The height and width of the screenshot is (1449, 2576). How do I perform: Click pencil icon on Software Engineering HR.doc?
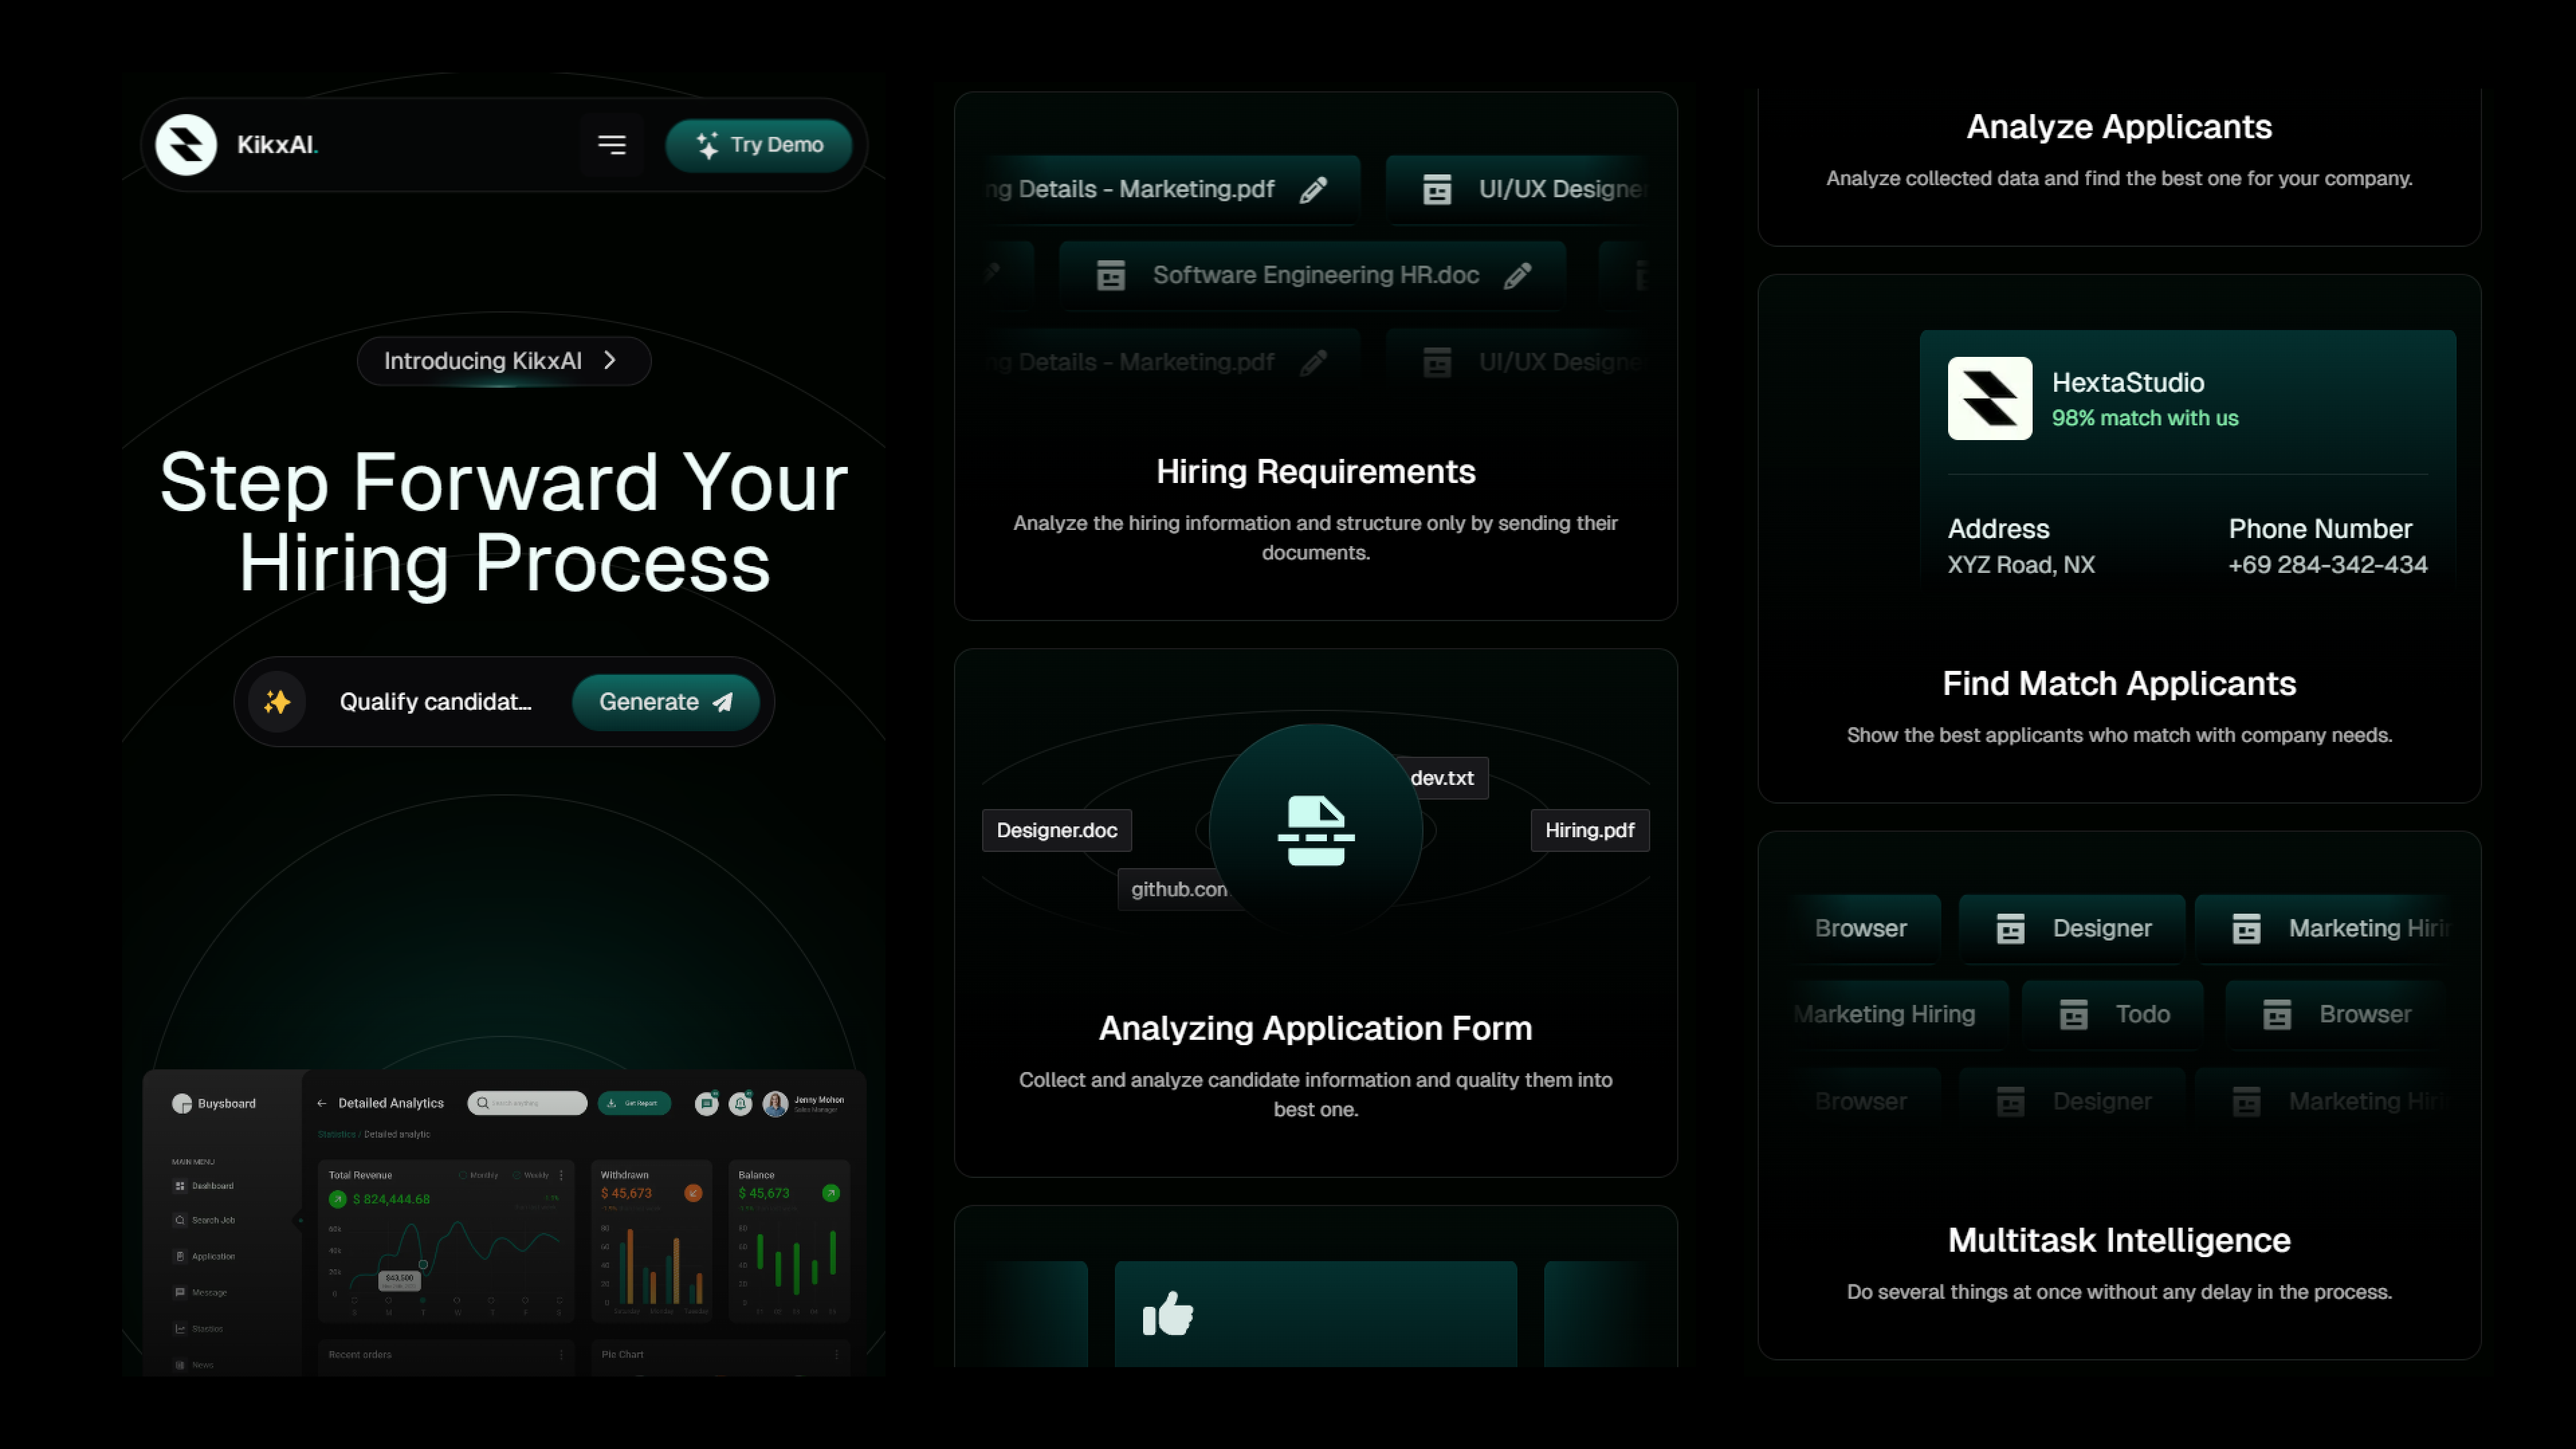pyautogui.click(x=1518, y=276)
